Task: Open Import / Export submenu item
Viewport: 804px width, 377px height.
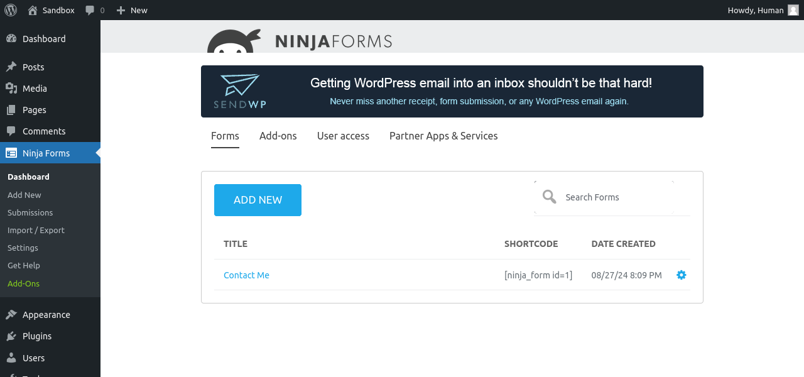Action: point(36,230)
